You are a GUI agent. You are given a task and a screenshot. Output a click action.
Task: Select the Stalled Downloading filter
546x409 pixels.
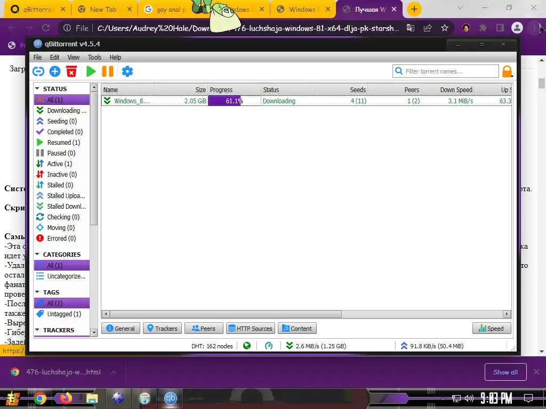pyautogui.click(x=62, y=207)
